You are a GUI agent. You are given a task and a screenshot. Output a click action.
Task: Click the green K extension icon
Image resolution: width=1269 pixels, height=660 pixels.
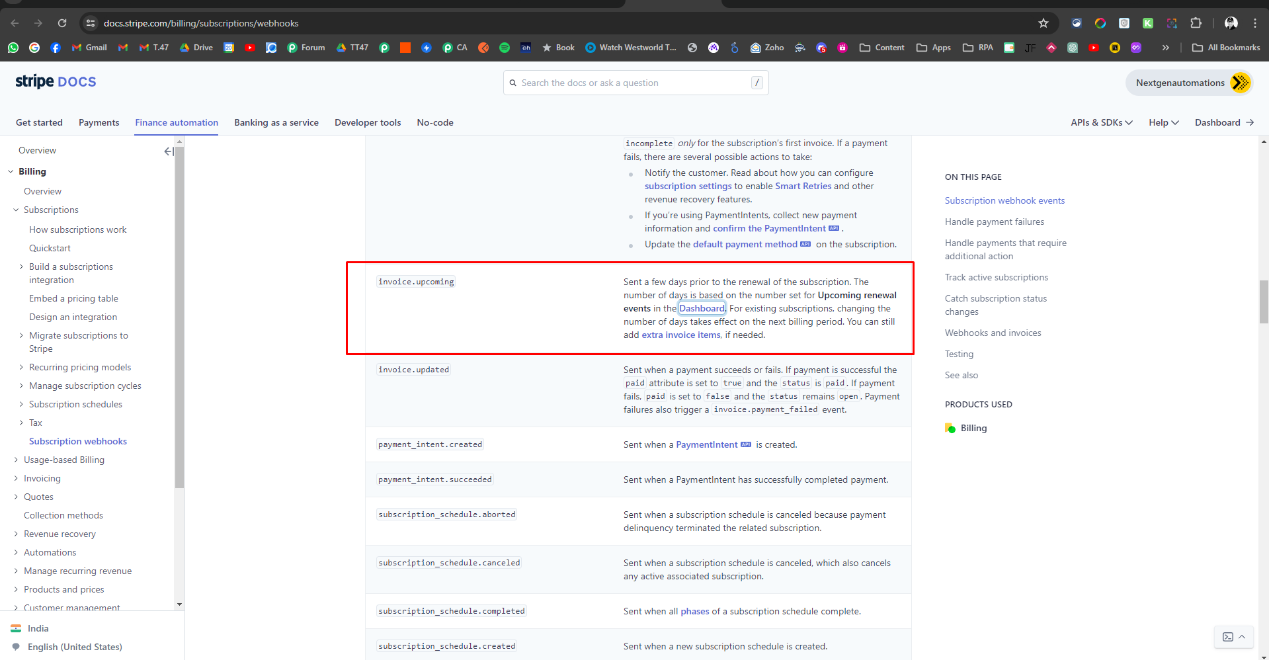pyautogui.click(x=1148, y=23)
